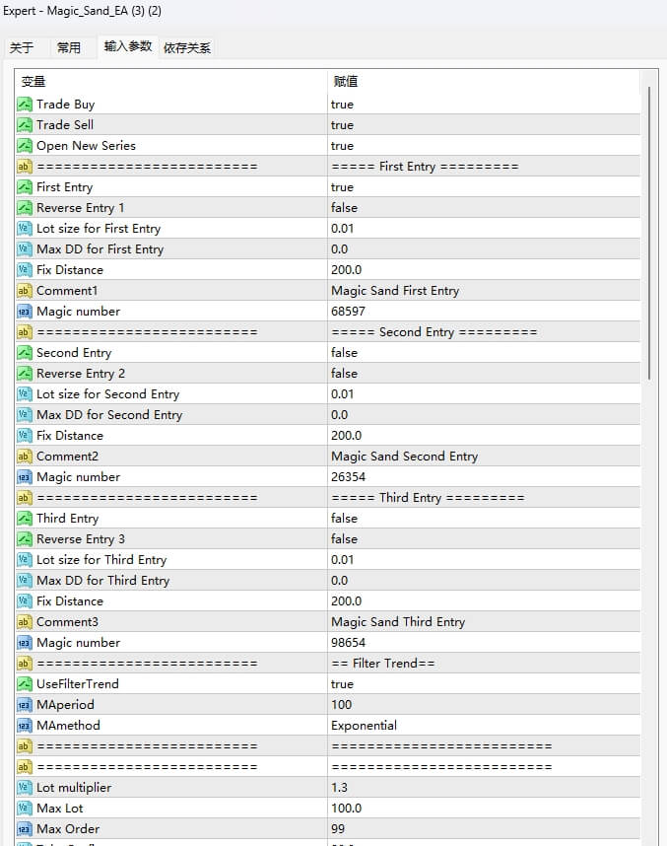This screenshot has height=846, width=667.
Task: Click the 赋值 column header
Action: [345, 81]
